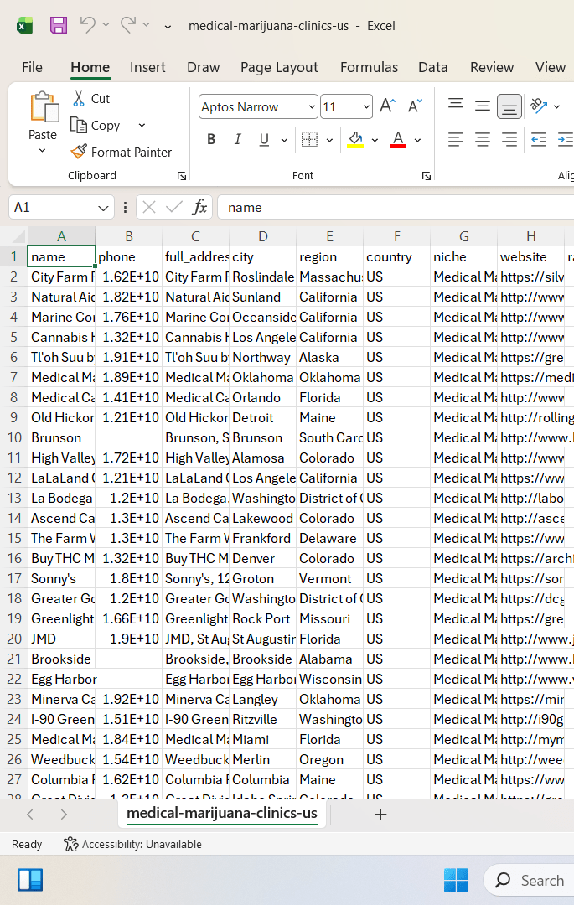This screenshot has width=574, height=905.
Task: Select Bottom Align
Action: [509, 106]
